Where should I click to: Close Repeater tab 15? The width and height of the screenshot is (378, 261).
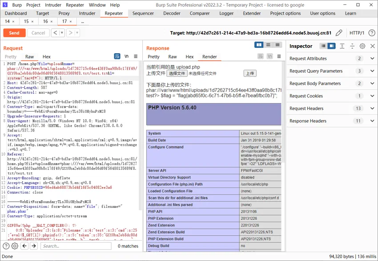click(32, 22)
